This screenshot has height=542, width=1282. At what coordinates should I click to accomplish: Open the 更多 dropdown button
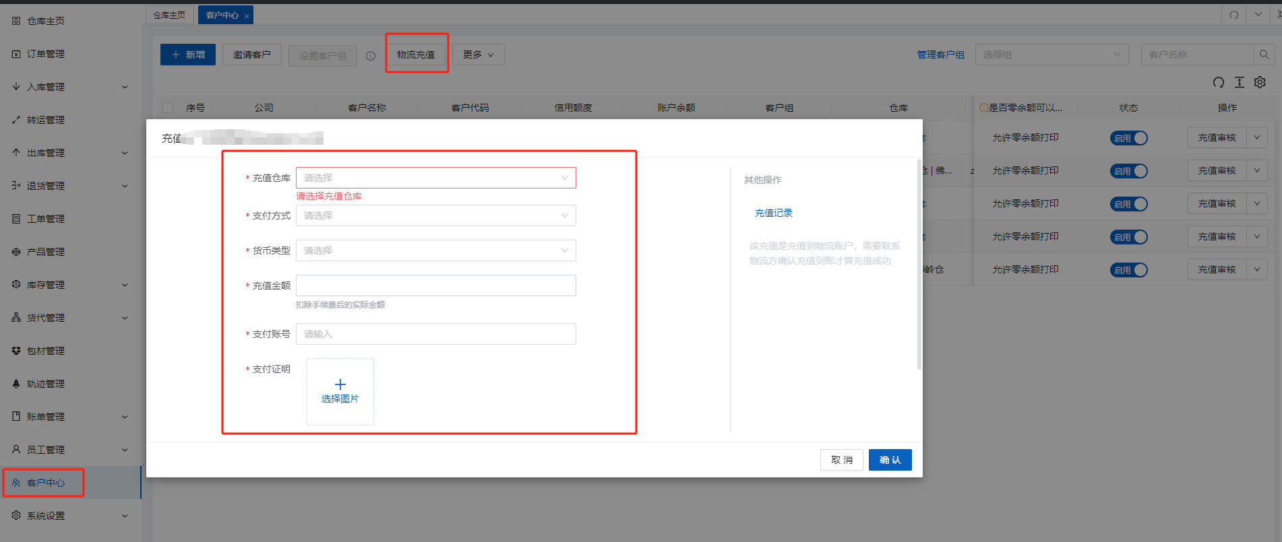point(478,55)
